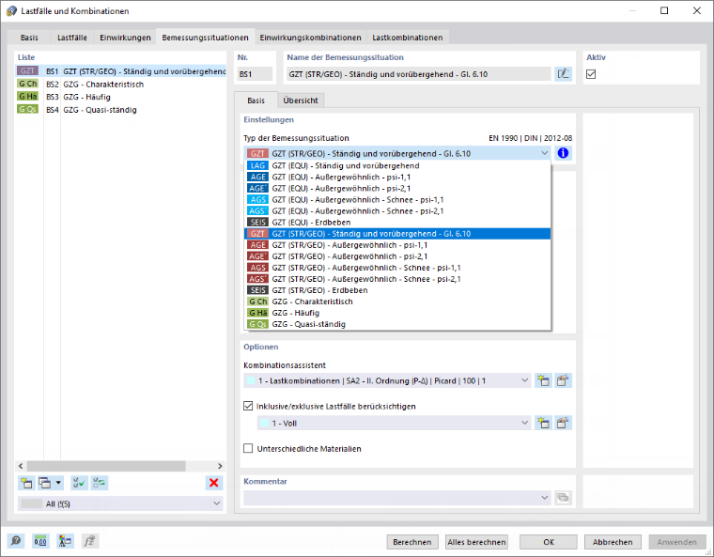The height and width of the screenshot is (557, 714).
Task: Edit the combination wizard settings icon
Action: tap(563, 380)
